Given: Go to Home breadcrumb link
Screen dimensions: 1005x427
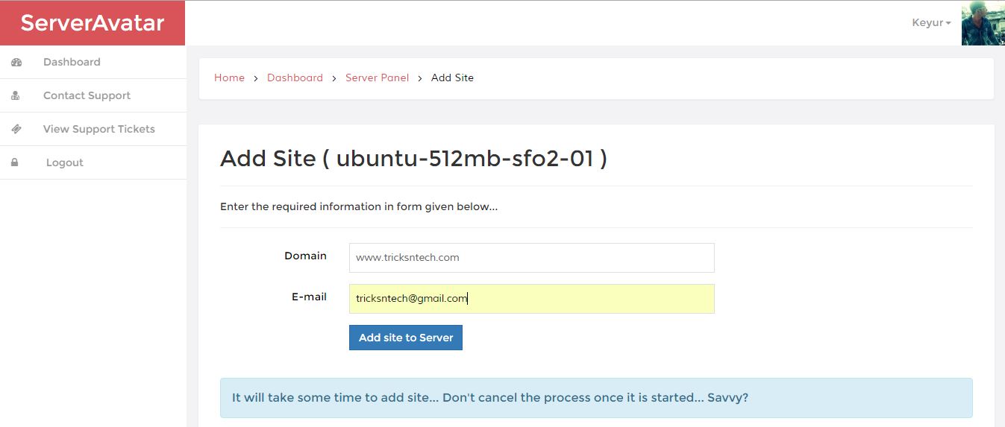Looking at the screenshot, I should [x=229, y=78].
